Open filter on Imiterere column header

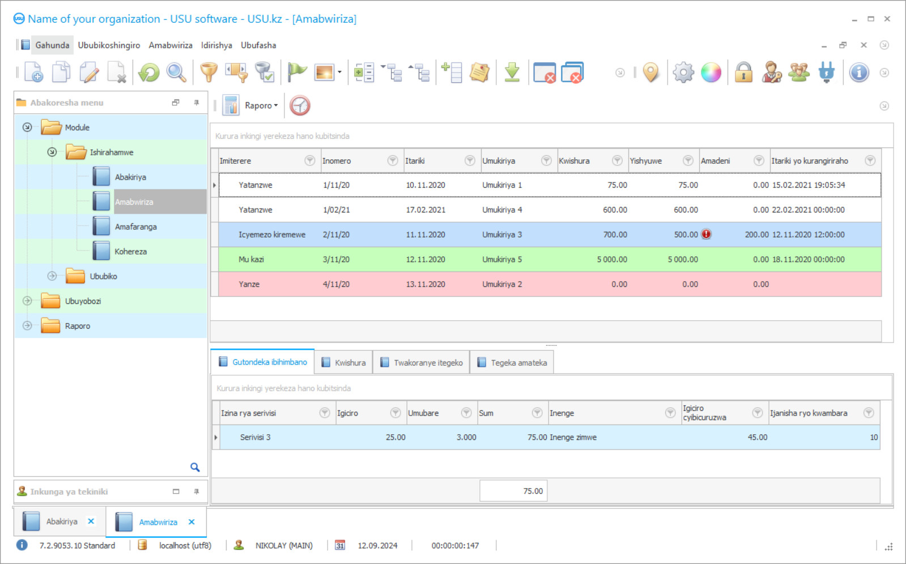tap(309, 161)
